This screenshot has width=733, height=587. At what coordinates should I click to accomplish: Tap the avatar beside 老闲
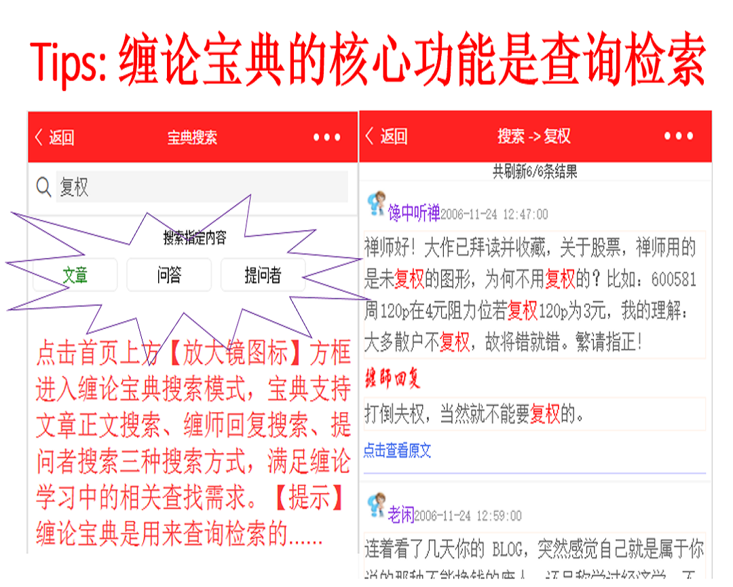tap(376, 505)
